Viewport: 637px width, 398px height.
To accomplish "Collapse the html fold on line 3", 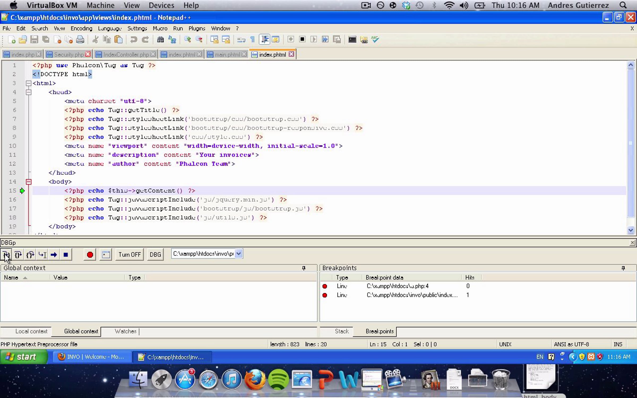I will (28, 83).
